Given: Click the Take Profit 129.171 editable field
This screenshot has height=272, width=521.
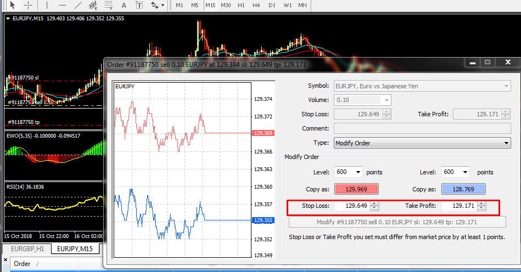Looking at the screenshot, I should click(x=459, y=206).
